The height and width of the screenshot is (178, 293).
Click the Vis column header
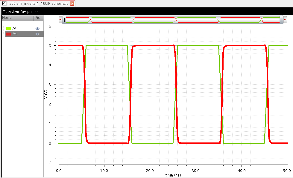[x=37, y=18]
